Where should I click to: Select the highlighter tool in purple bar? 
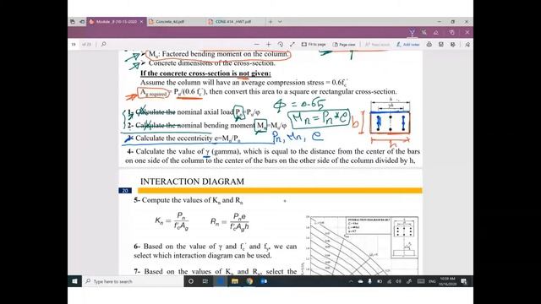(424, 32)
